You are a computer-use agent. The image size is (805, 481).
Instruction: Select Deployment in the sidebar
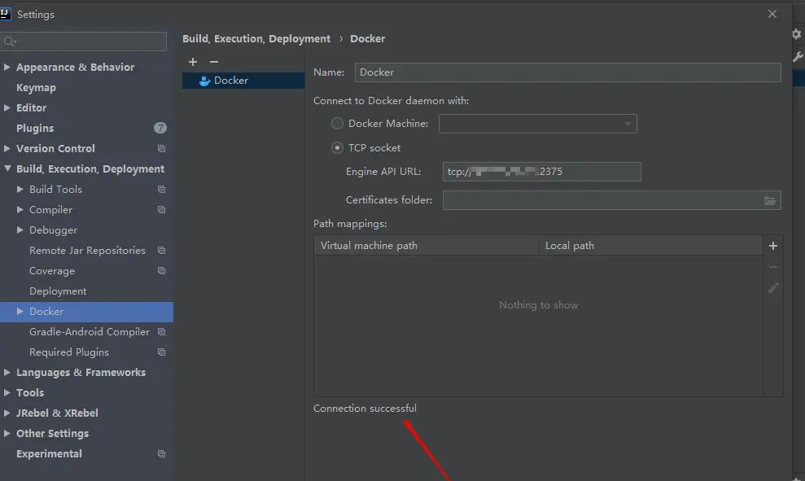point(57,291)
